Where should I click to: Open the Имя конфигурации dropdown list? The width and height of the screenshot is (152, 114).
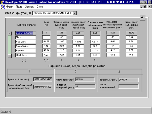[74, 13]
